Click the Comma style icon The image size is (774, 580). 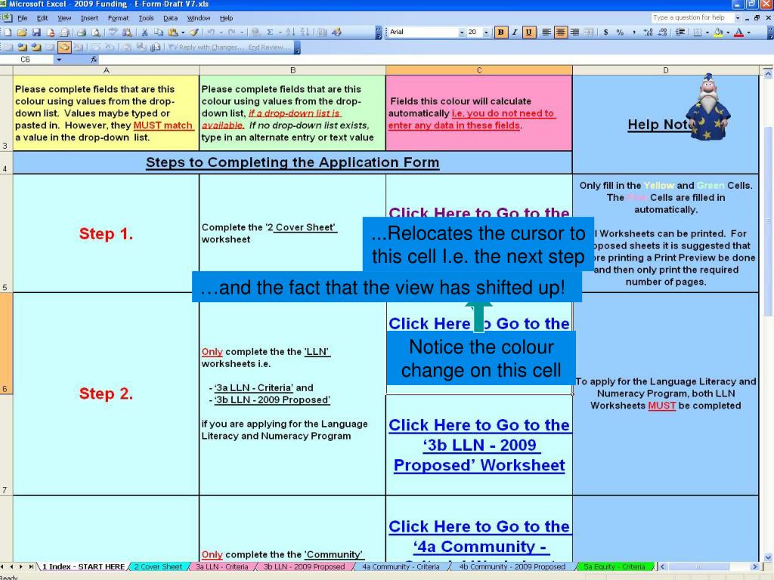coord(634,32)
